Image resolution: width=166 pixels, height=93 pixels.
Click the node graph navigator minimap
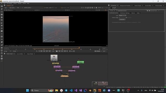tap(100, 84)
